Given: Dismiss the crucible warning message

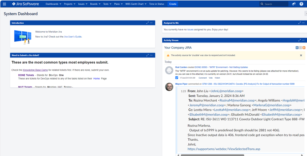Looking at the screenshot, I should [301, 55].
